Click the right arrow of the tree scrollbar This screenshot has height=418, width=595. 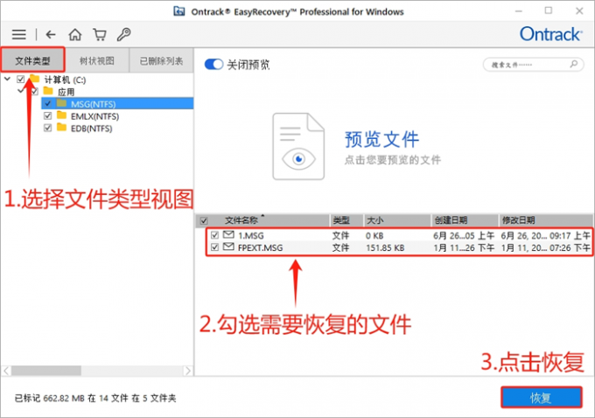187,370
